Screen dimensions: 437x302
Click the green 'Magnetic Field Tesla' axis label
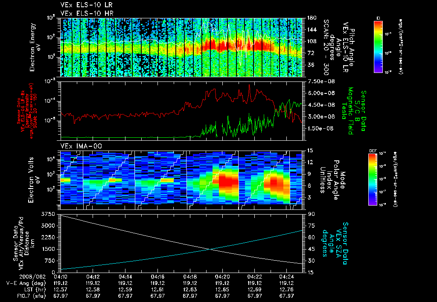tap(347, 111)
